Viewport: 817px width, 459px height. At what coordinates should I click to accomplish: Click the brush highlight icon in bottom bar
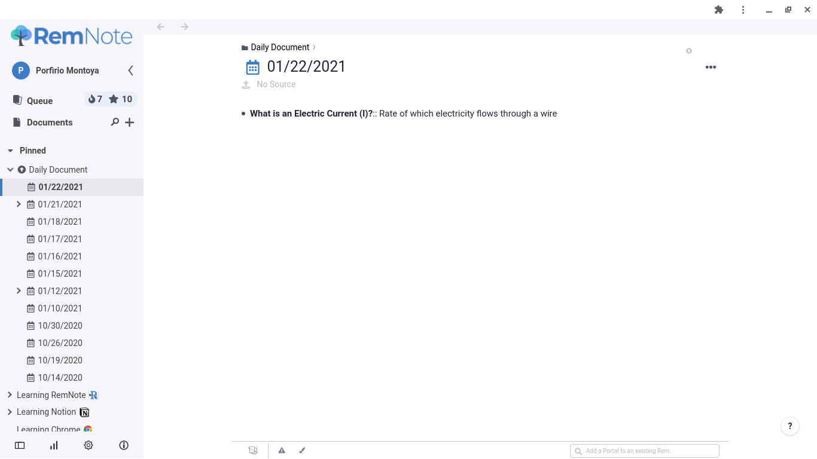click(302, 451)
